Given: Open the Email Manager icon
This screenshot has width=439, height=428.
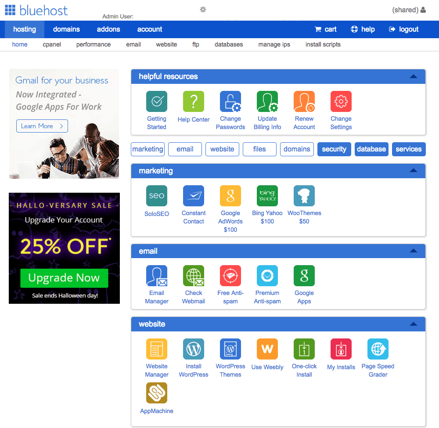Looking at the screenshot, I should click(157, 276).
